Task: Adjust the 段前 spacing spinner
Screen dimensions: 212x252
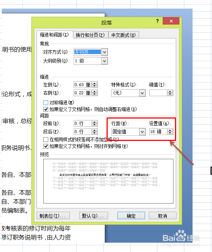Action: click(x=95, y=123)
